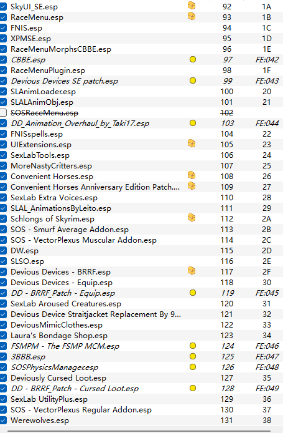Click the archive icon for Devious Devices - BRRF.esp

point(192,271)
